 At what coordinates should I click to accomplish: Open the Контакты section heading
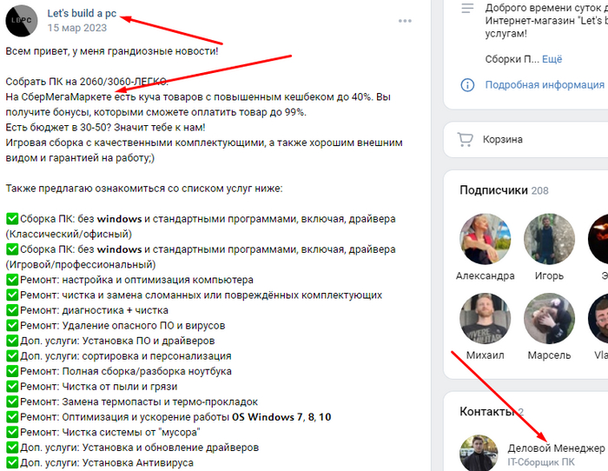488,411
